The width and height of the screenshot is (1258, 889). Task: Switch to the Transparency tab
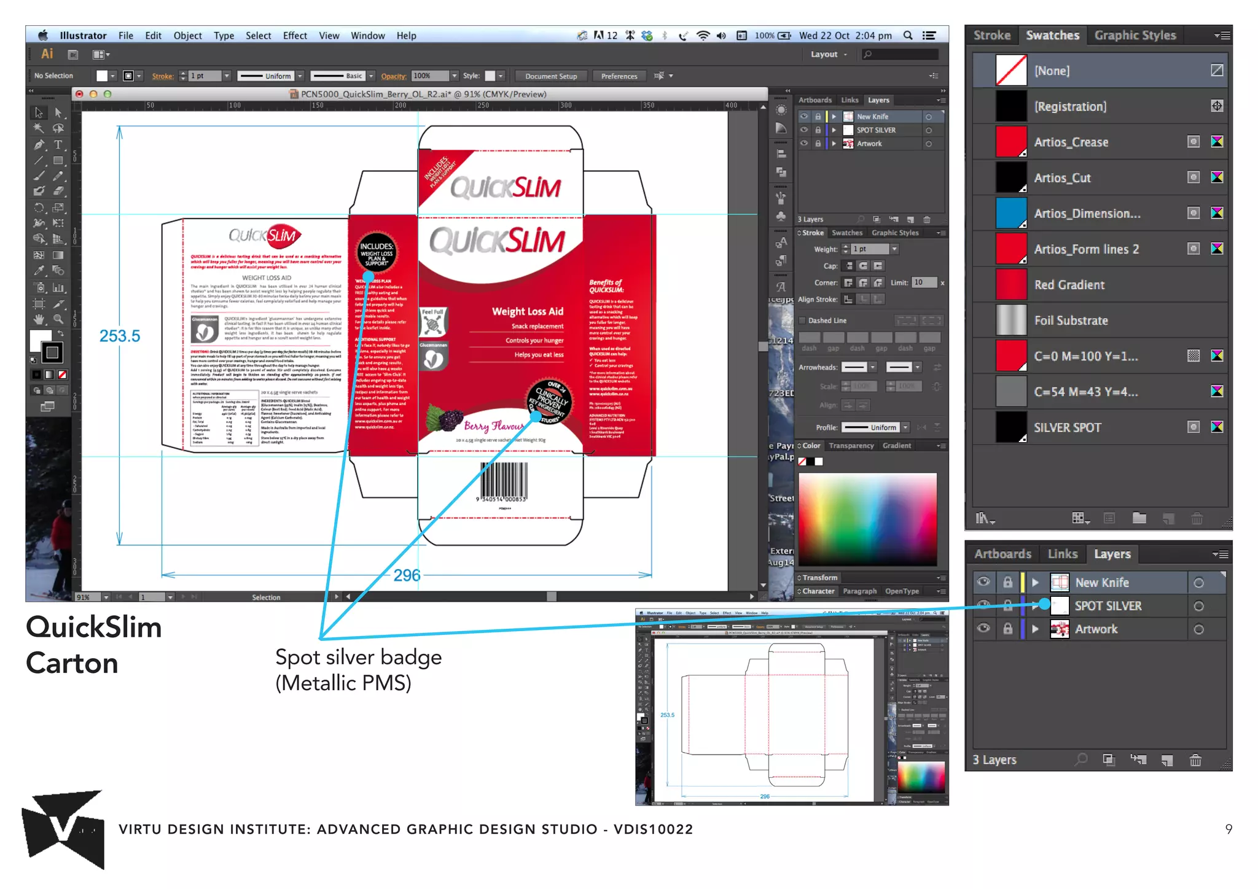tap(851, 446)
